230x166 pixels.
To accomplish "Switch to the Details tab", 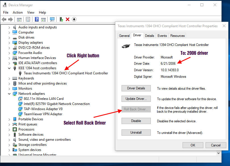I will pyautogui.click(x=149, y=36).
